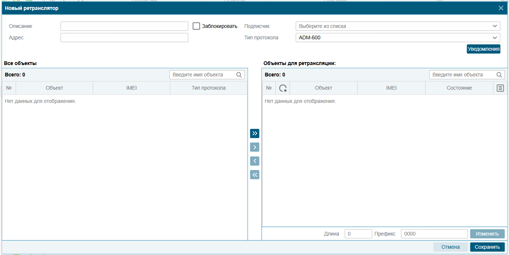Save retranslator with Сохранить button

pos(487,247)
